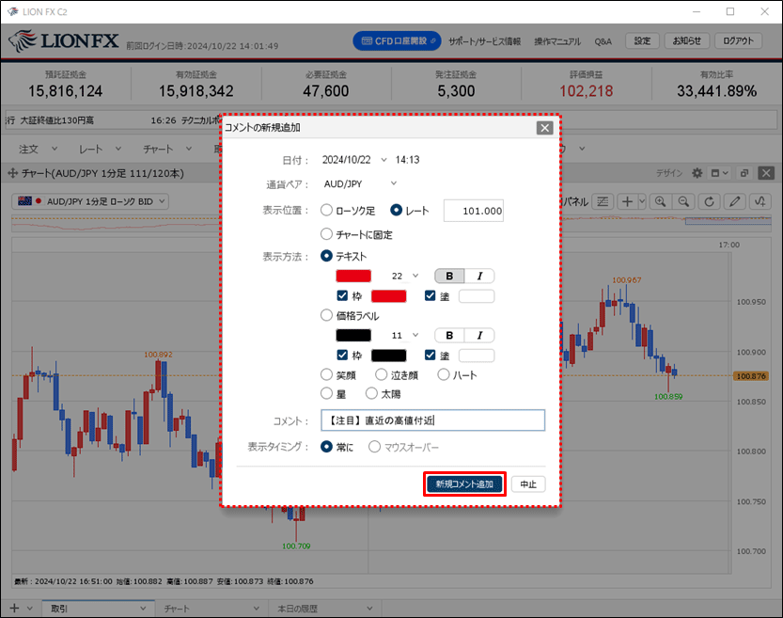This screenshot has width=783, height=618.
Task: Zoom out on the chart
Action: coord(683,202)
